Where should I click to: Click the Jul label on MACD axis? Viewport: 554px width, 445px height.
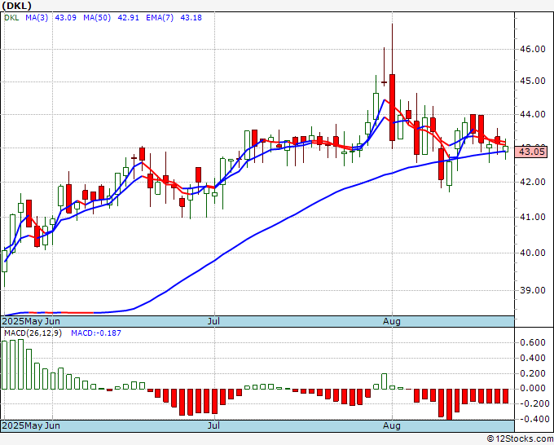coord(213,425)
